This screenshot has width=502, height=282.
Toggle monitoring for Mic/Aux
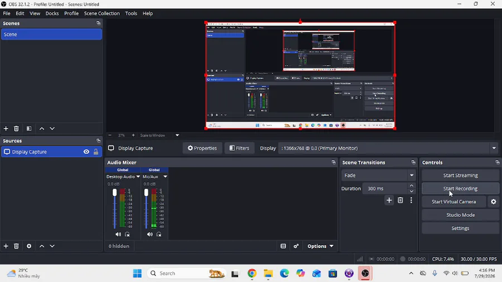pos(159,235)
